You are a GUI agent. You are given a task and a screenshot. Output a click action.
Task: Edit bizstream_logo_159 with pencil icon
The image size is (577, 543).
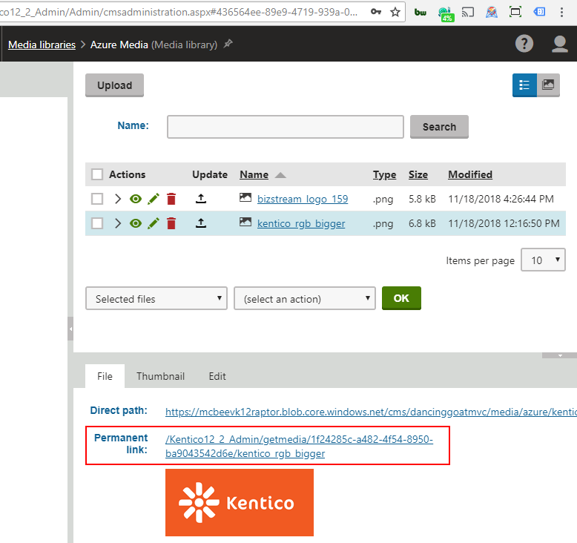coord(154,199)
